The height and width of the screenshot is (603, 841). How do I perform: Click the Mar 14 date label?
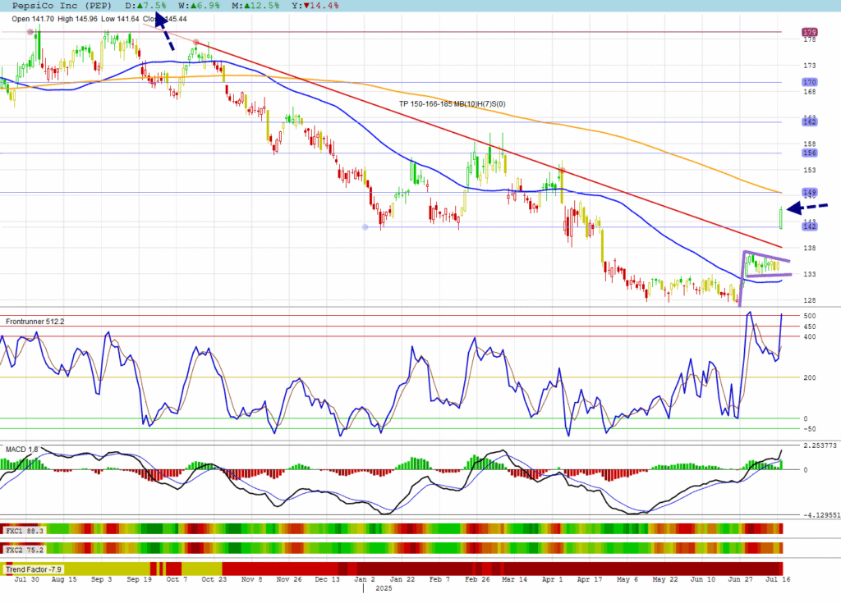(x=515, y=579)
